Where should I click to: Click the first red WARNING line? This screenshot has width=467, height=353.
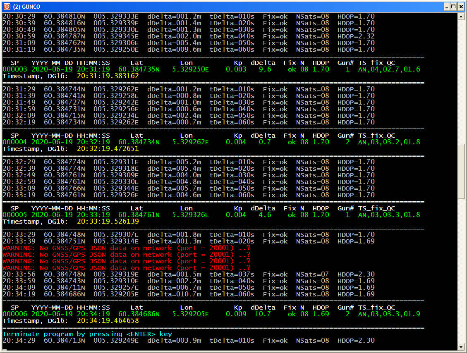point(126,248)
